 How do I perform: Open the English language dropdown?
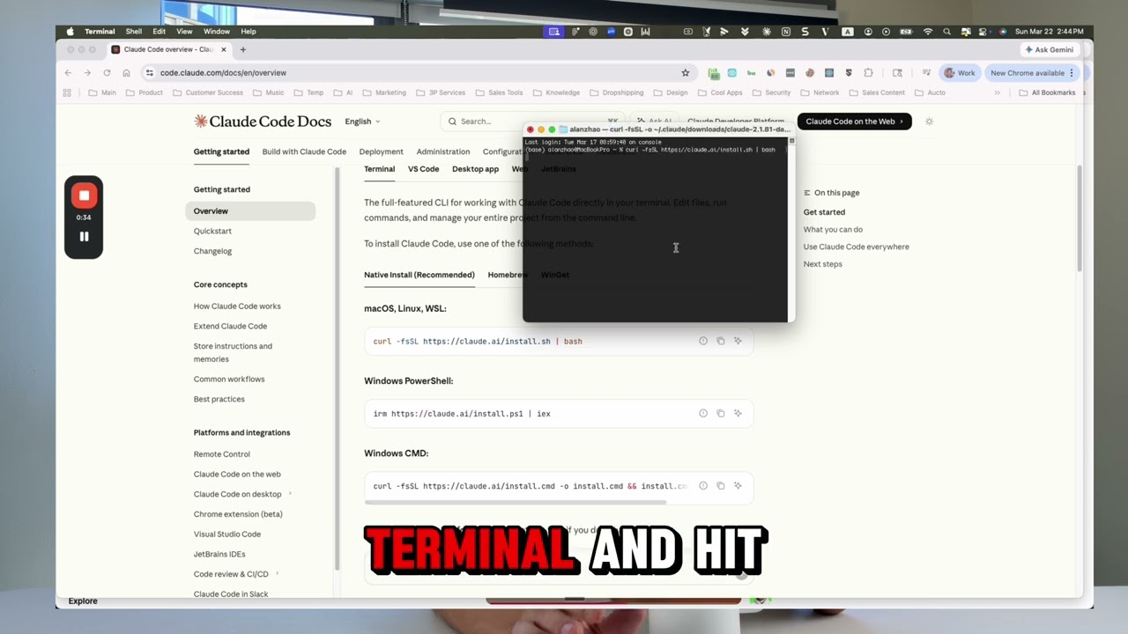(x=362, y=122)
